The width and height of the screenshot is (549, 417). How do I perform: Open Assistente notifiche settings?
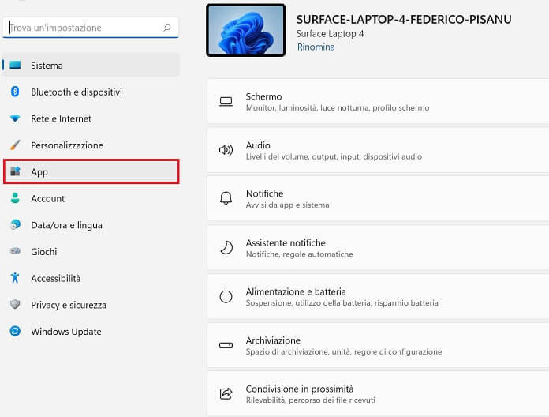point(378,248)
